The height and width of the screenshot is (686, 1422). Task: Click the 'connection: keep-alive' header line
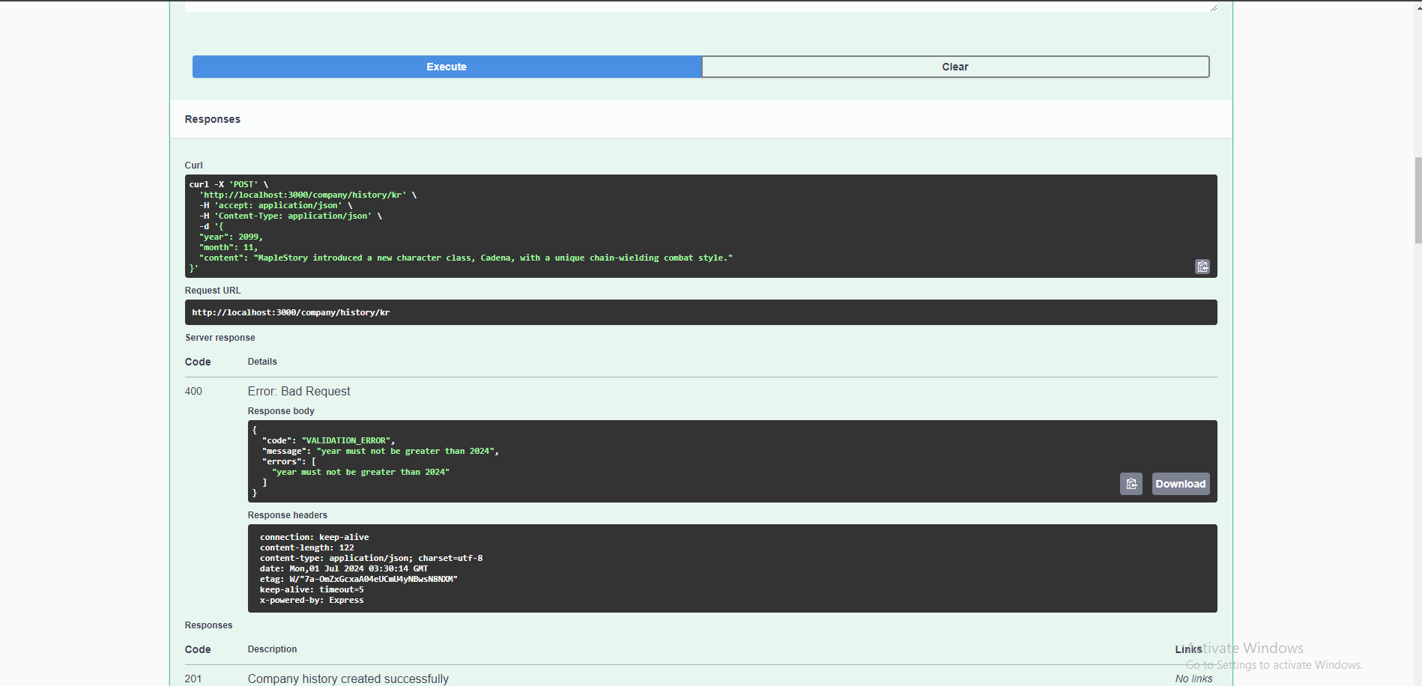pos(314,537)
